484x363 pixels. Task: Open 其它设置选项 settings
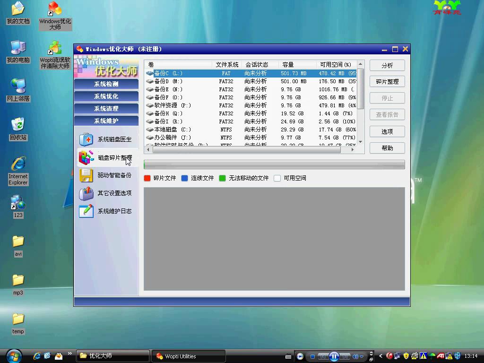pyautogui.click(x=105, y=193)
